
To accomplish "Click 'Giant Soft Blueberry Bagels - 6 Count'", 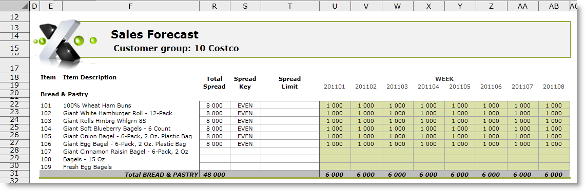I will pyautogui.click(x=117, y=129).
